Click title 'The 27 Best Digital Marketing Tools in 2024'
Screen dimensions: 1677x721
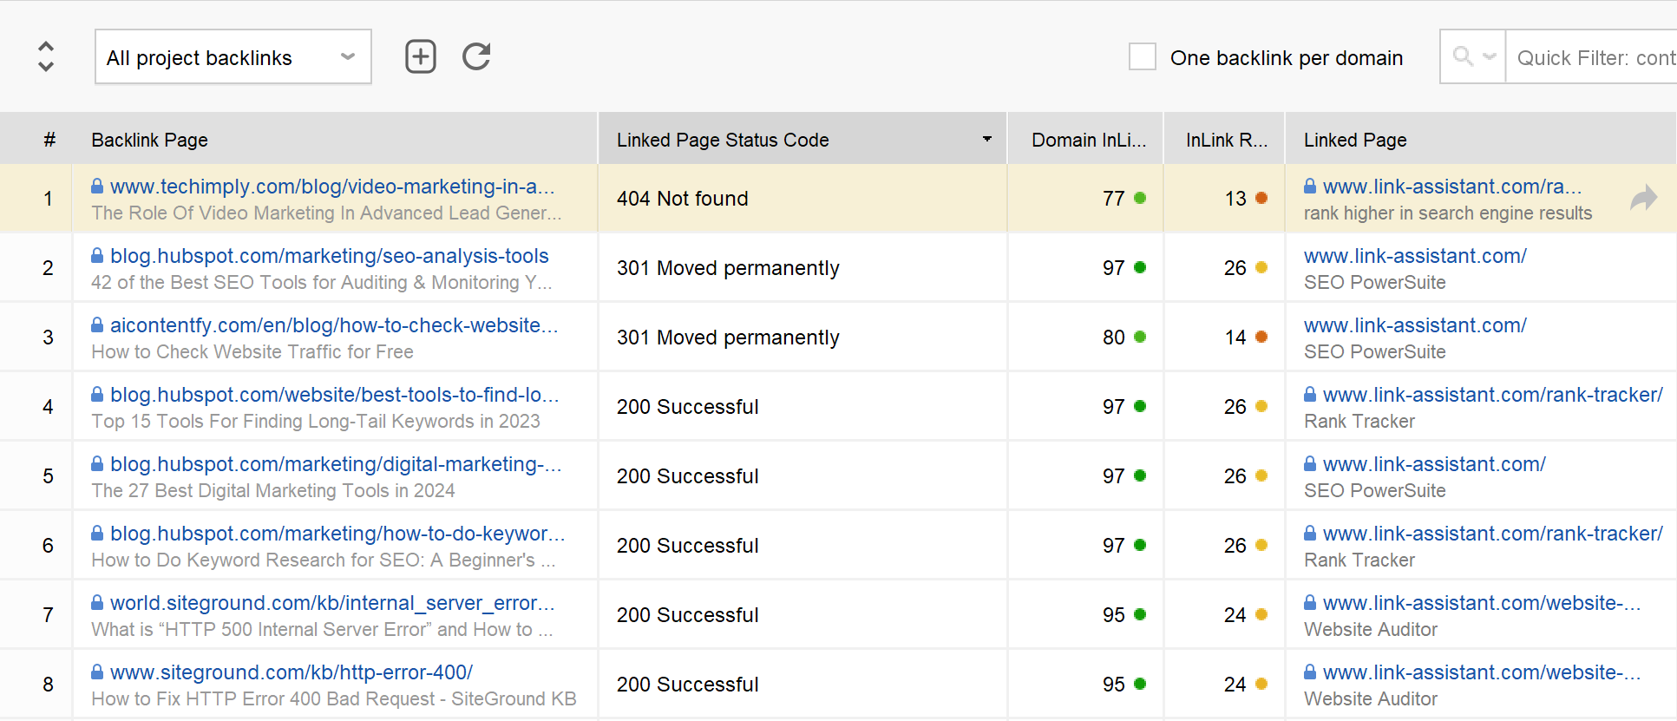[273, 490]
